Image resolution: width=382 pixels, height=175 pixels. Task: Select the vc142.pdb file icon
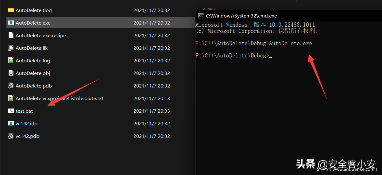pos(11,136)
